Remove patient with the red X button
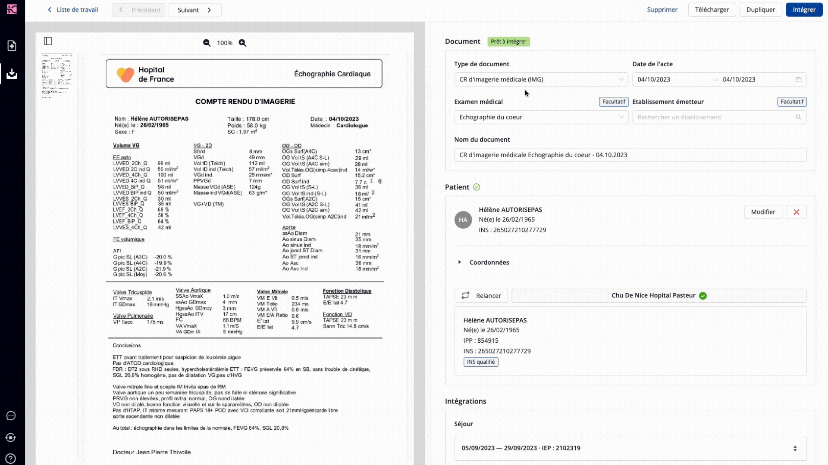Image resolution: width=828 pixels, height=465 pixels. [796, 212]
